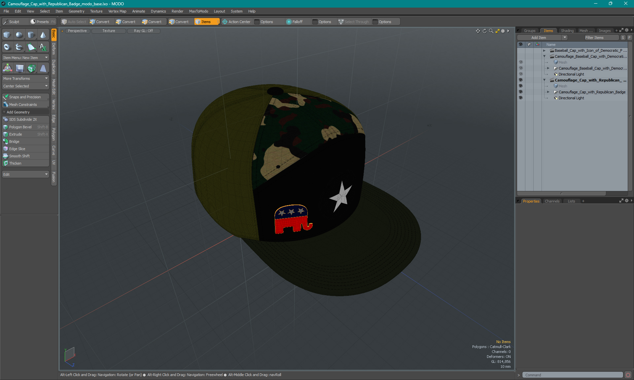
Task: Open the Render menu
Action: tap(177, 11)
